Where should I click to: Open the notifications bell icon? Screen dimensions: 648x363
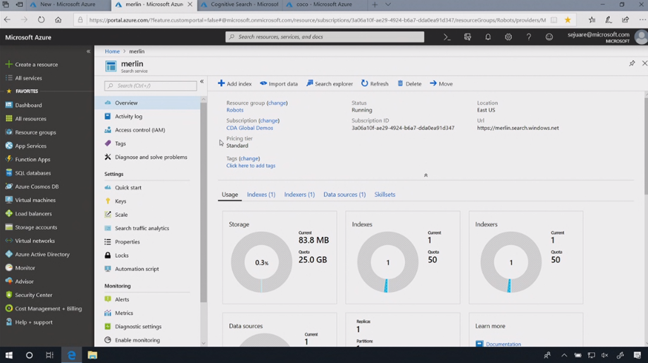(488, 37)
